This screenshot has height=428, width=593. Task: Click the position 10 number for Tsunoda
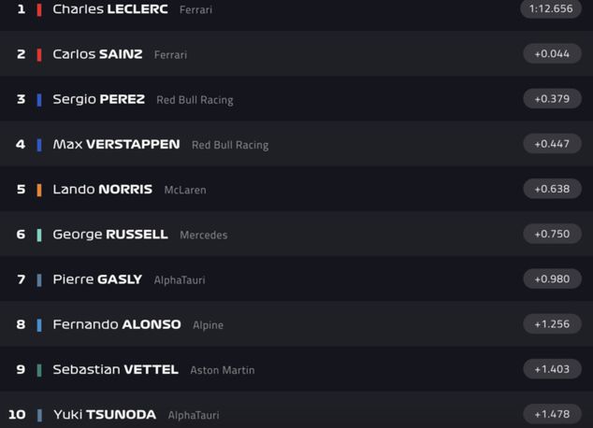tap(17, 414)
